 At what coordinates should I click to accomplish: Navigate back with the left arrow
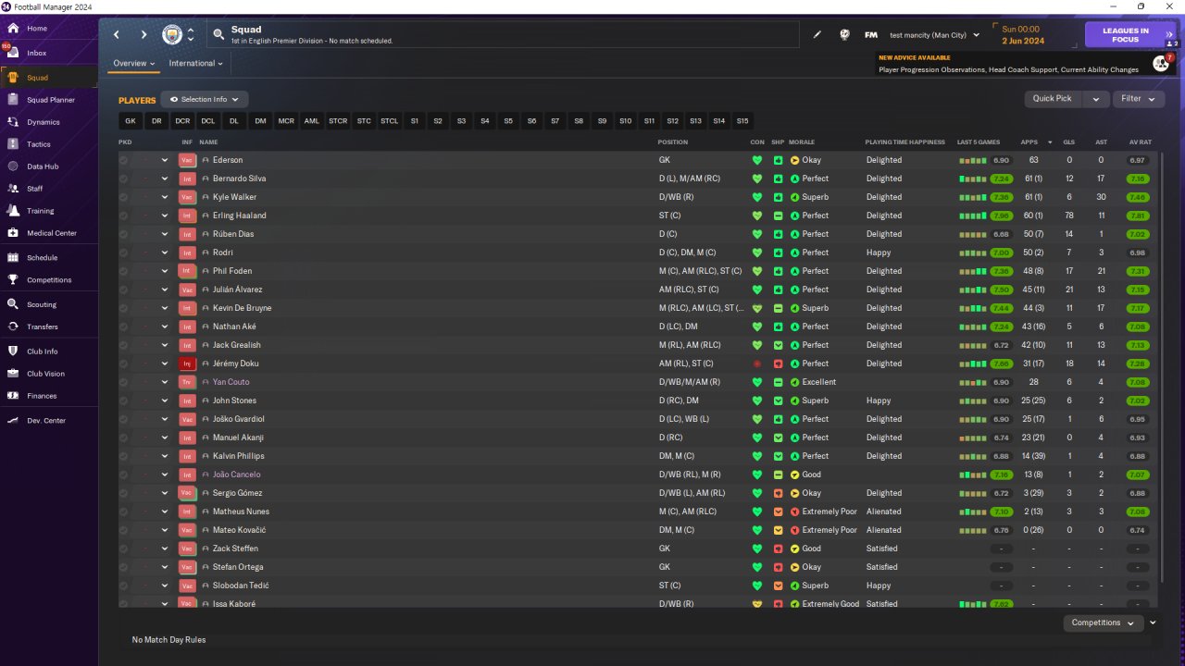coord(117,35)
